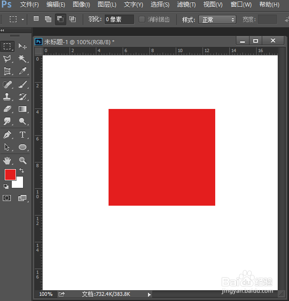The height and width of the screenshot is (301, 289).
Task: Open the 文字(Y) menu
Action: 133,4
